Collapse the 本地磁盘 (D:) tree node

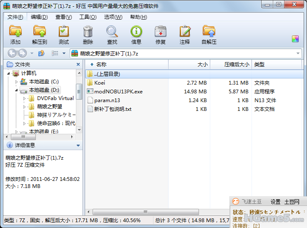[x=16, y=90]
